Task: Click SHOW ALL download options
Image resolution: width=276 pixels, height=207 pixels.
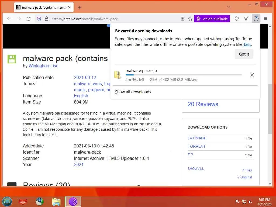Action: pyautogui.click(x=196, y=169)
